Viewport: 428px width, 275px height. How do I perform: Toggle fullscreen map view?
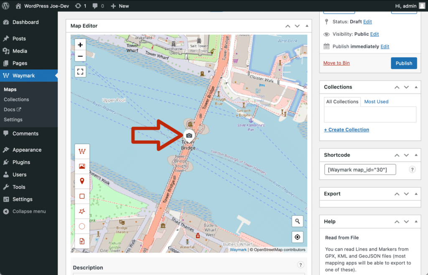point(80,71)
